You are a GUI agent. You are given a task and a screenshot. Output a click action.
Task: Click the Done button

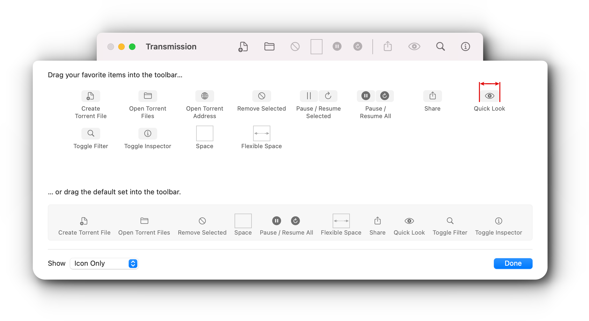(513, 263)
